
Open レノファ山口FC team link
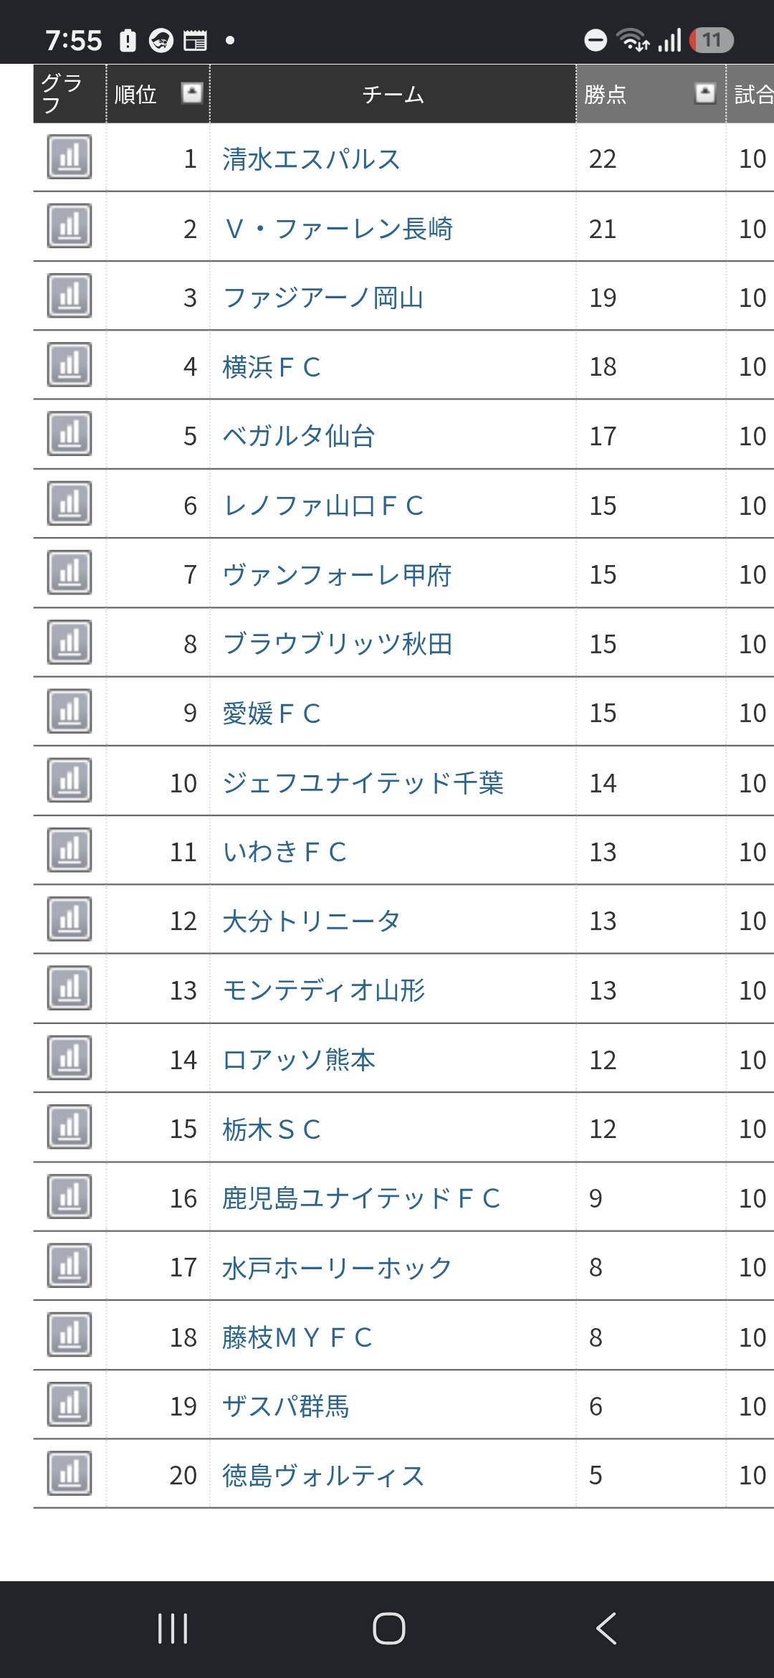(322, 506)
